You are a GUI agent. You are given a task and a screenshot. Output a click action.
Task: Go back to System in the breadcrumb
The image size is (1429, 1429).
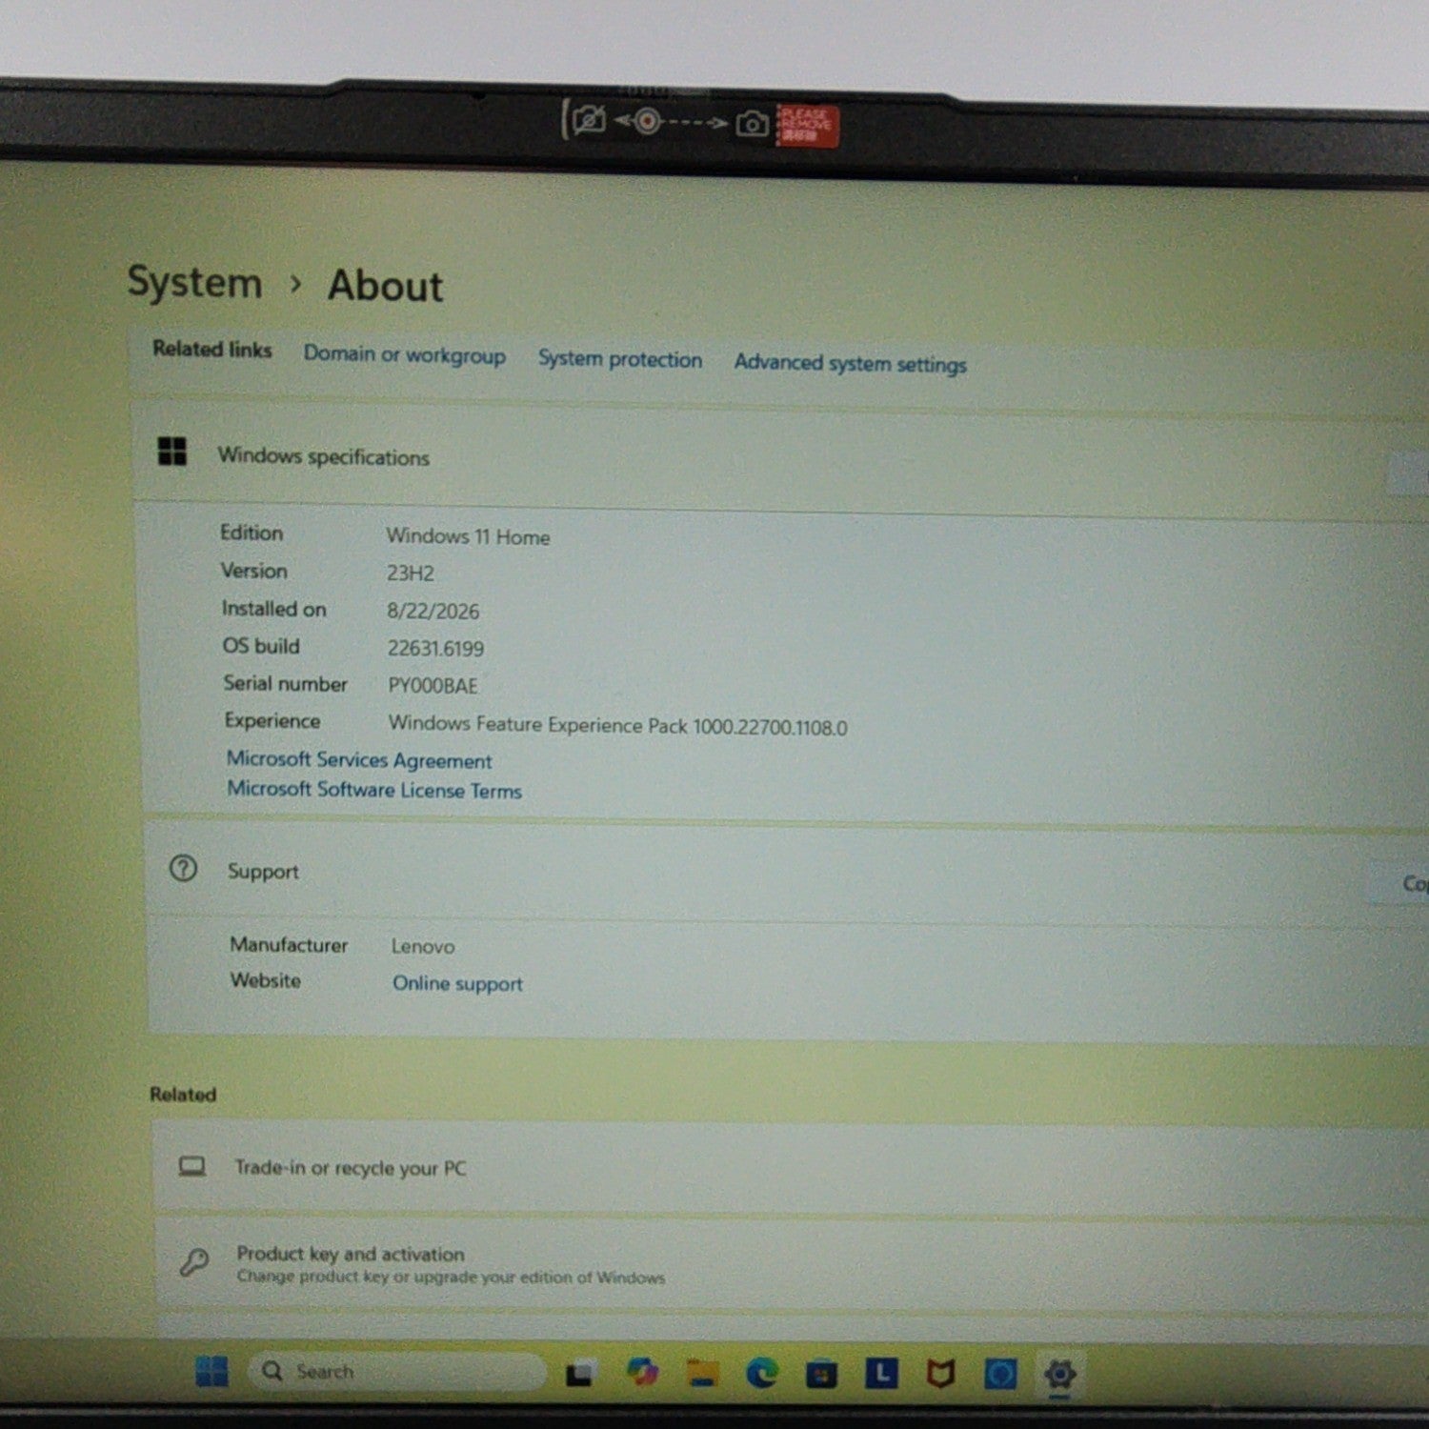click(x=194, y=283)
